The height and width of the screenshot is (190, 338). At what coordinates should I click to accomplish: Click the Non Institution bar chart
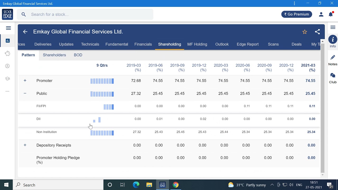tap(102, 133)
